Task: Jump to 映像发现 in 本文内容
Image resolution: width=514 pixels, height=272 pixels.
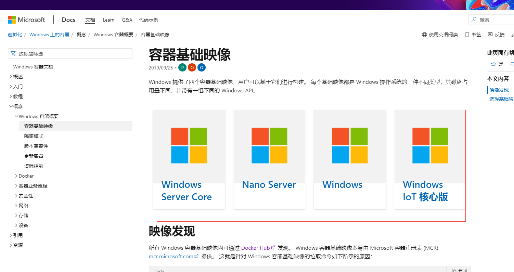Action: tap(499, 90)
